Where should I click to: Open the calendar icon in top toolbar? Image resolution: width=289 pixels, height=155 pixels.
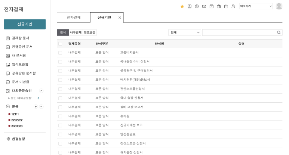point(226,6)
